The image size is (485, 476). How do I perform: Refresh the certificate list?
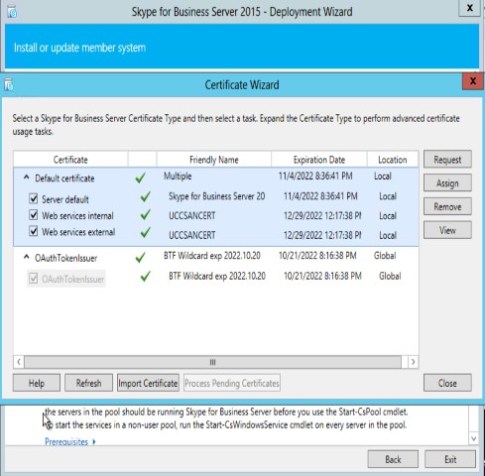point(88,383)
